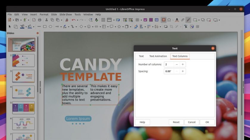Viewport: 250px width, 140px height.
Task: Switch to the Text tab in dialog
Action: click(141, 56)
